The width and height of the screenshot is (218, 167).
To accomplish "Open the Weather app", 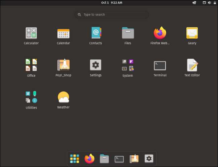I will coord(63,98).
